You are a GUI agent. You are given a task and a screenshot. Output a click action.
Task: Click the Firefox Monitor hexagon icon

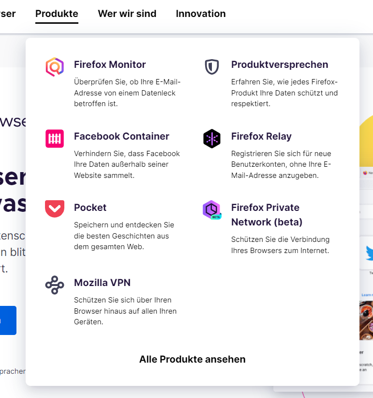pos(55,67)
